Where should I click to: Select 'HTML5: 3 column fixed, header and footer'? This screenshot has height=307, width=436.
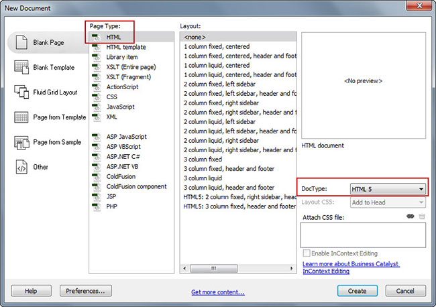tap(238, 206)
